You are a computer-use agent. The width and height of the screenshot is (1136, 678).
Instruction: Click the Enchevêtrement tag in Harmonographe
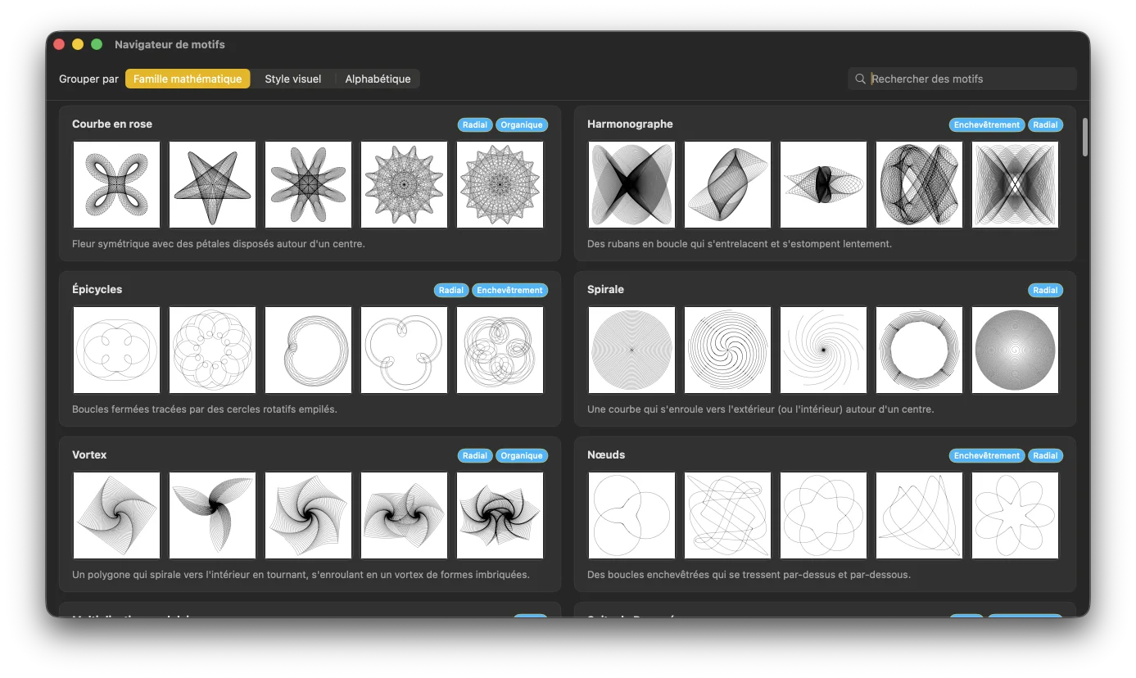click(987, 125)
